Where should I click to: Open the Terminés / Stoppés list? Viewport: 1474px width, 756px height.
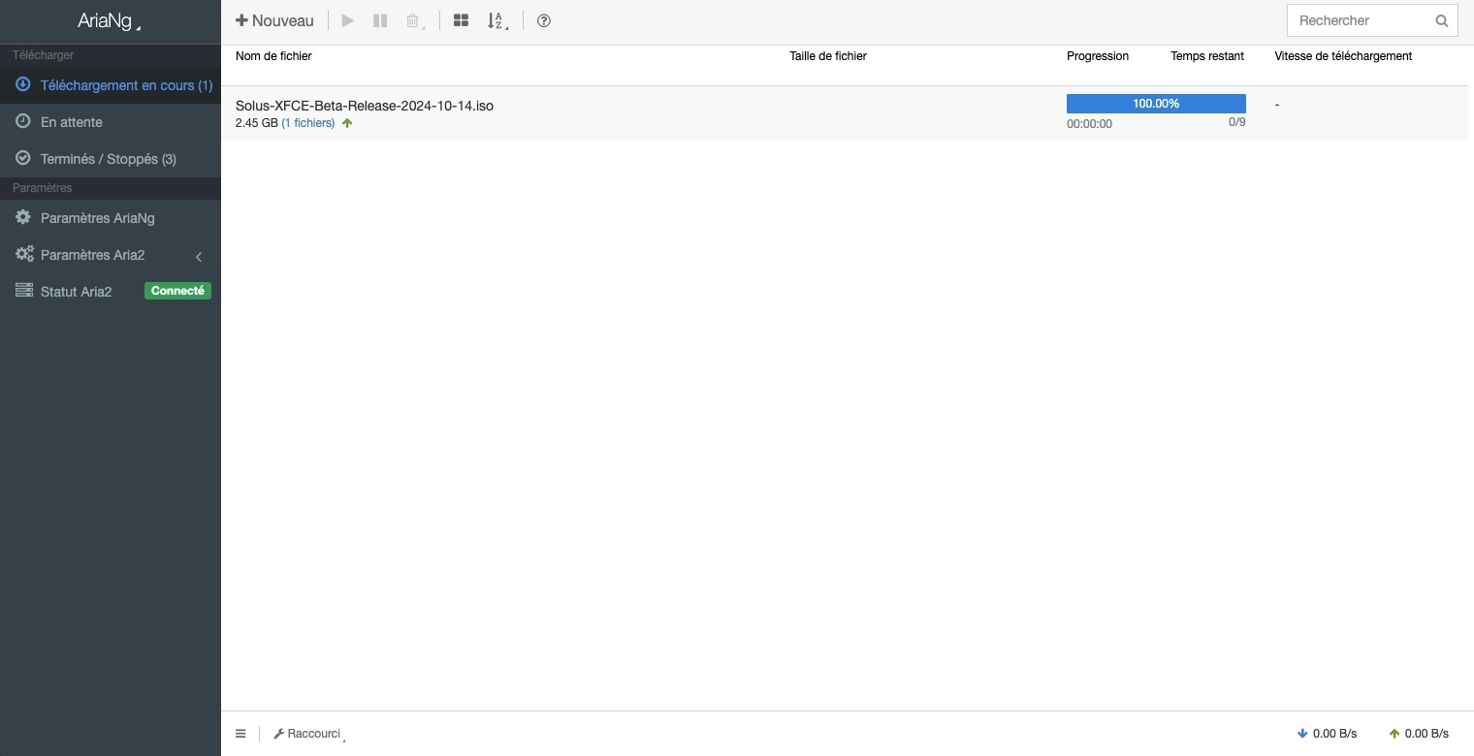111,159
